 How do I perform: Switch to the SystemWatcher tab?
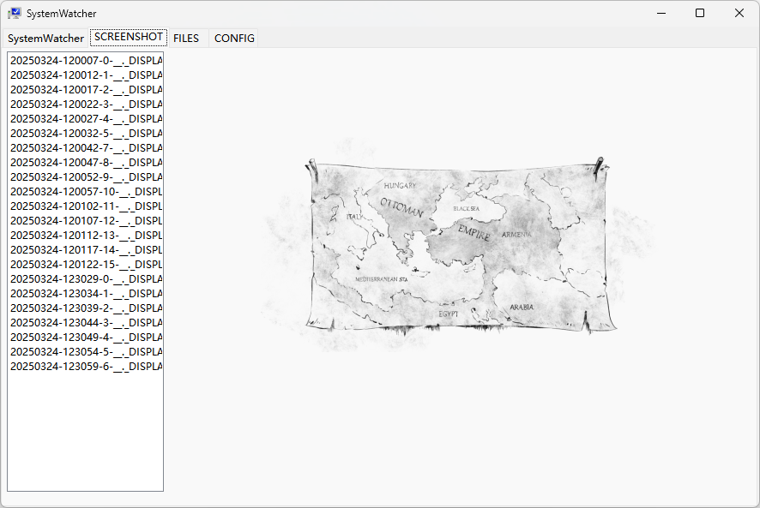[x=45, y=39]
